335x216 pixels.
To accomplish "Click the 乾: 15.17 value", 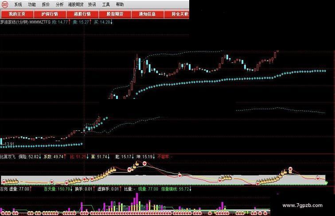I will tap(125, 157).
